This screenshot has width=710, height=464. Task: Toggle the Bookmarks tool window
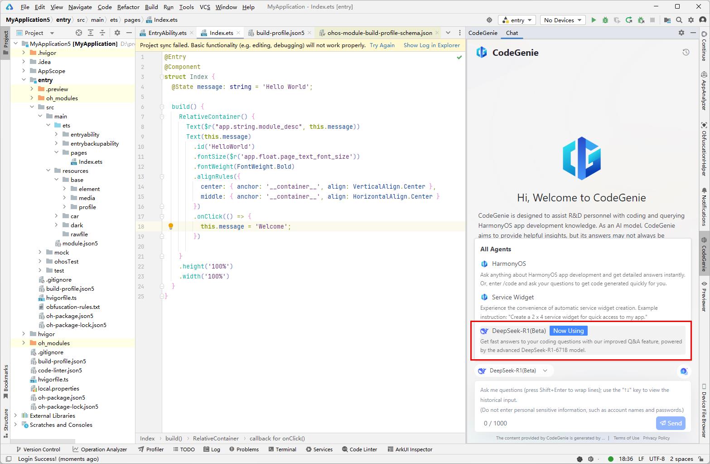coord(6,381)
